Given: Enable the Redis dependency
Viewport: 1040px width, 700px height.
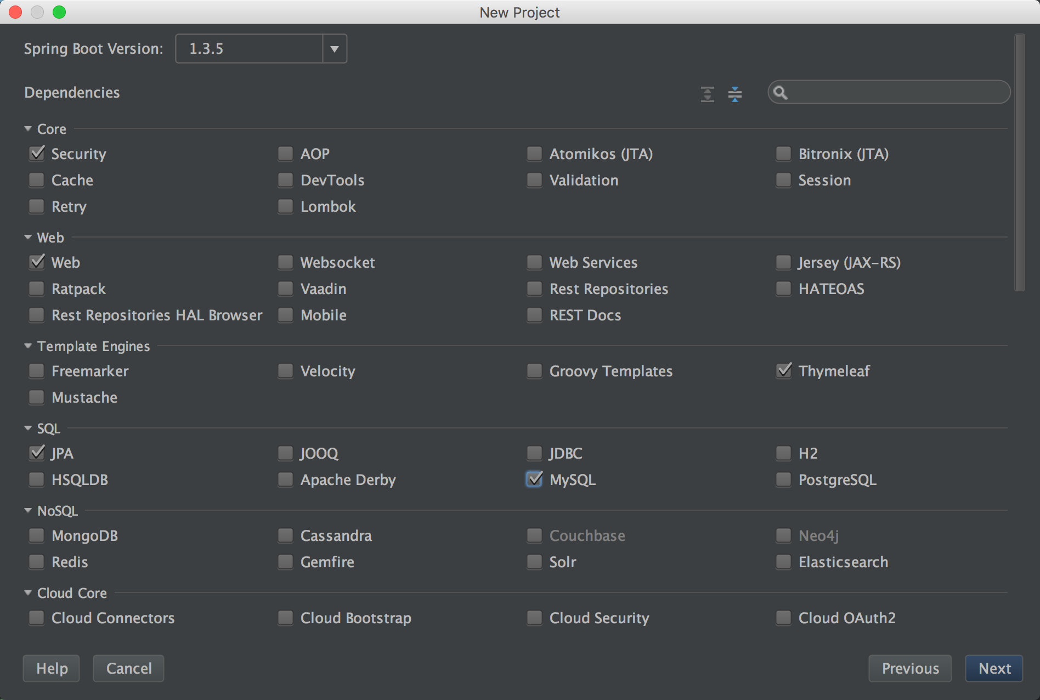Looking at the screenshot, I should click(37, 561).
